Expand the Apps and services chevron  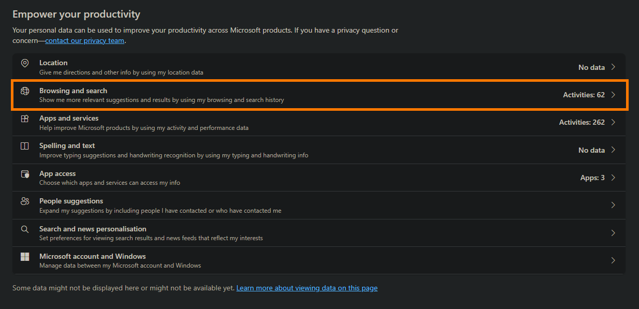(x=613, y=122)
